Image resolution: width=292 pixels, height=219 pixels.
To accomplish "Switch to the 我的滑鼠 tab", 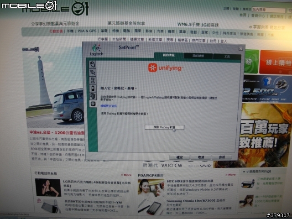I will coord(169,55).
